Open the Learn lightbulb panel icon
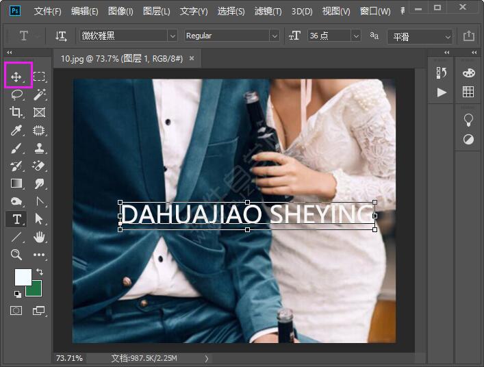 pos(468,120)
